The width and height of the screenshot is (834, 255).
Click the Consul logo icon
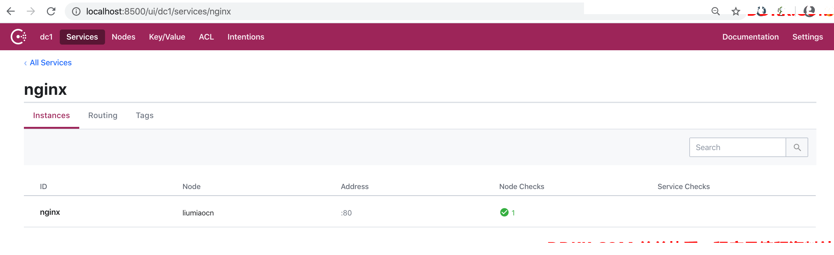pyautogui.click(x=19, y=37)
